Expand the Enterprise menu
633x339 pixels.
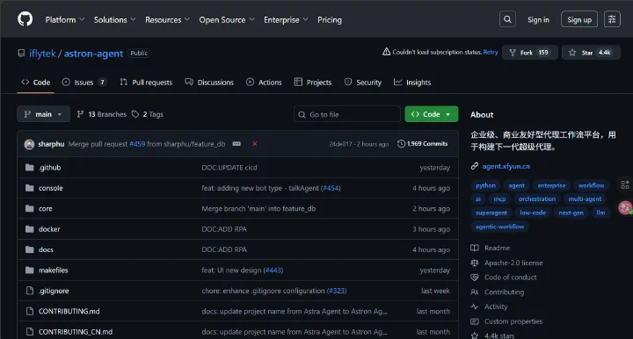pos(286,19)
